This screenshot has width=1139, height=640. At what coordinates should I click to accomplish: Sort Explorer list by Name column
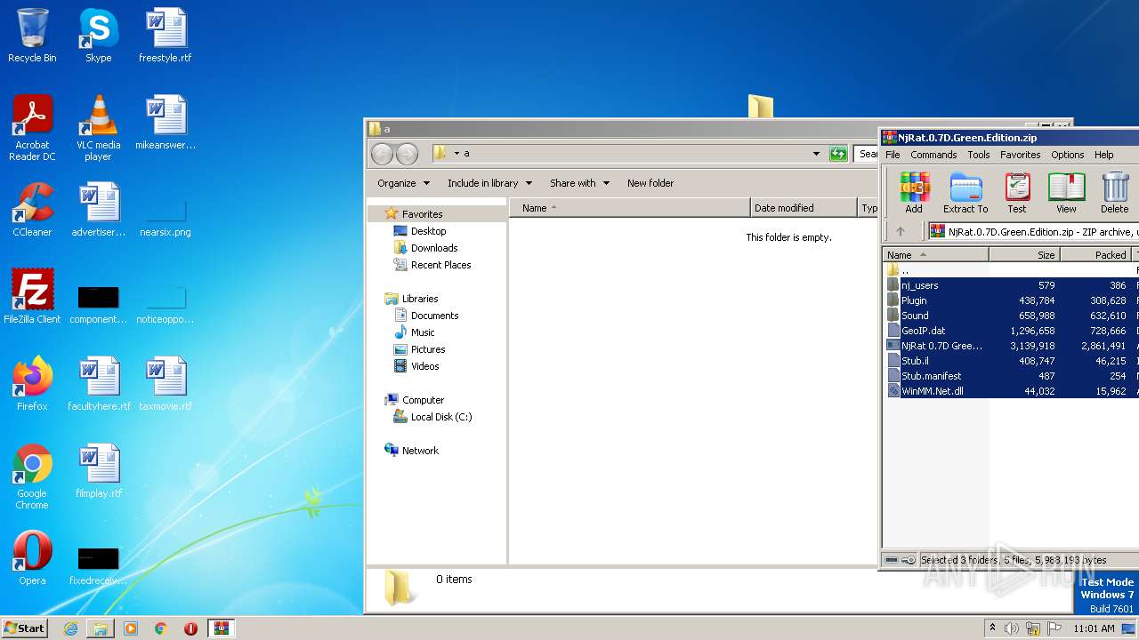pos(630,208)
